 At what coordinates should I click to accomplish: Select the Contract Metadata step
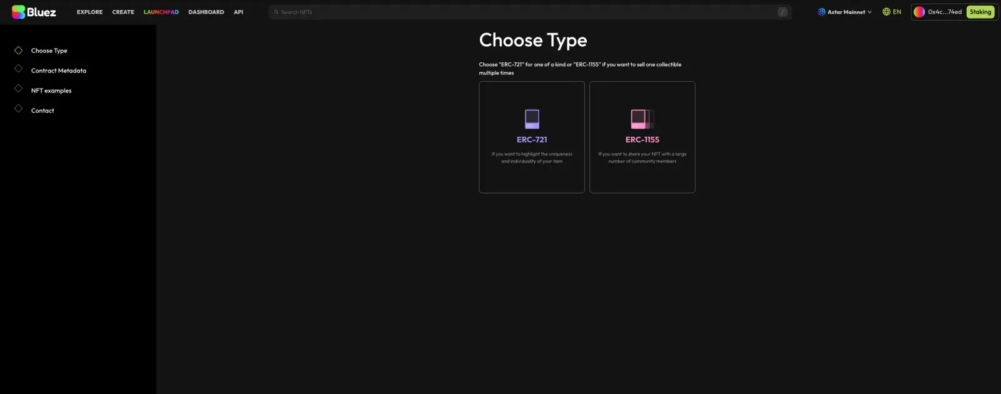(59, 71)
